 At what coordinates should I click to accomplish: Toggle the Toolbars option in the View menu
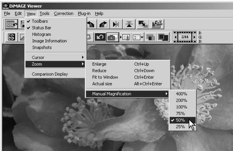click(x=55, y=21)
